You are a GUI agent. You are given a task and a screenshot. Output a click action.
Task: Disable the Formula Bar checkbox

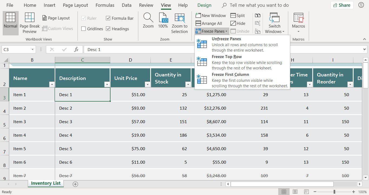tap(108, 18)
